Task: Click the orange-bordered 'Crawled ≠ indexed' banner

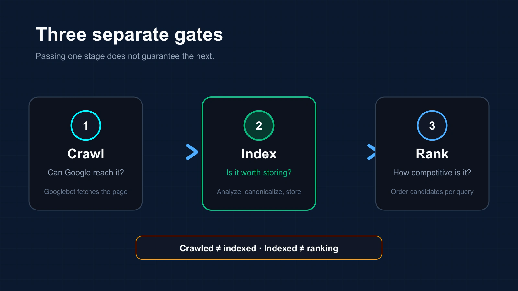Action: tap(259, 248)
